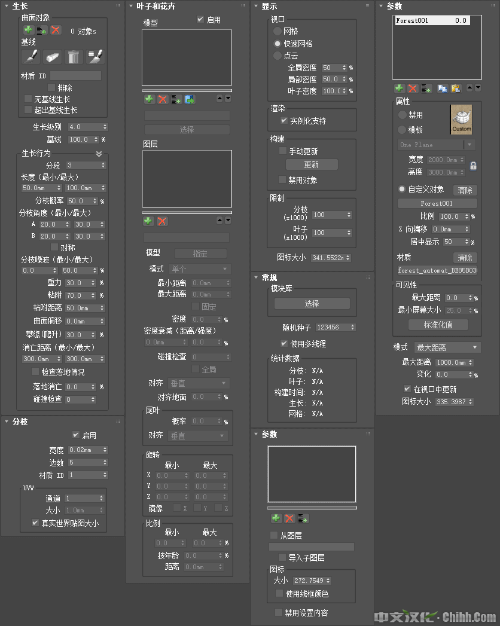The height and width of the screenshot is (626, 500).
Task: Select the spline paint brush under 基线
Action: click(32, 56)
